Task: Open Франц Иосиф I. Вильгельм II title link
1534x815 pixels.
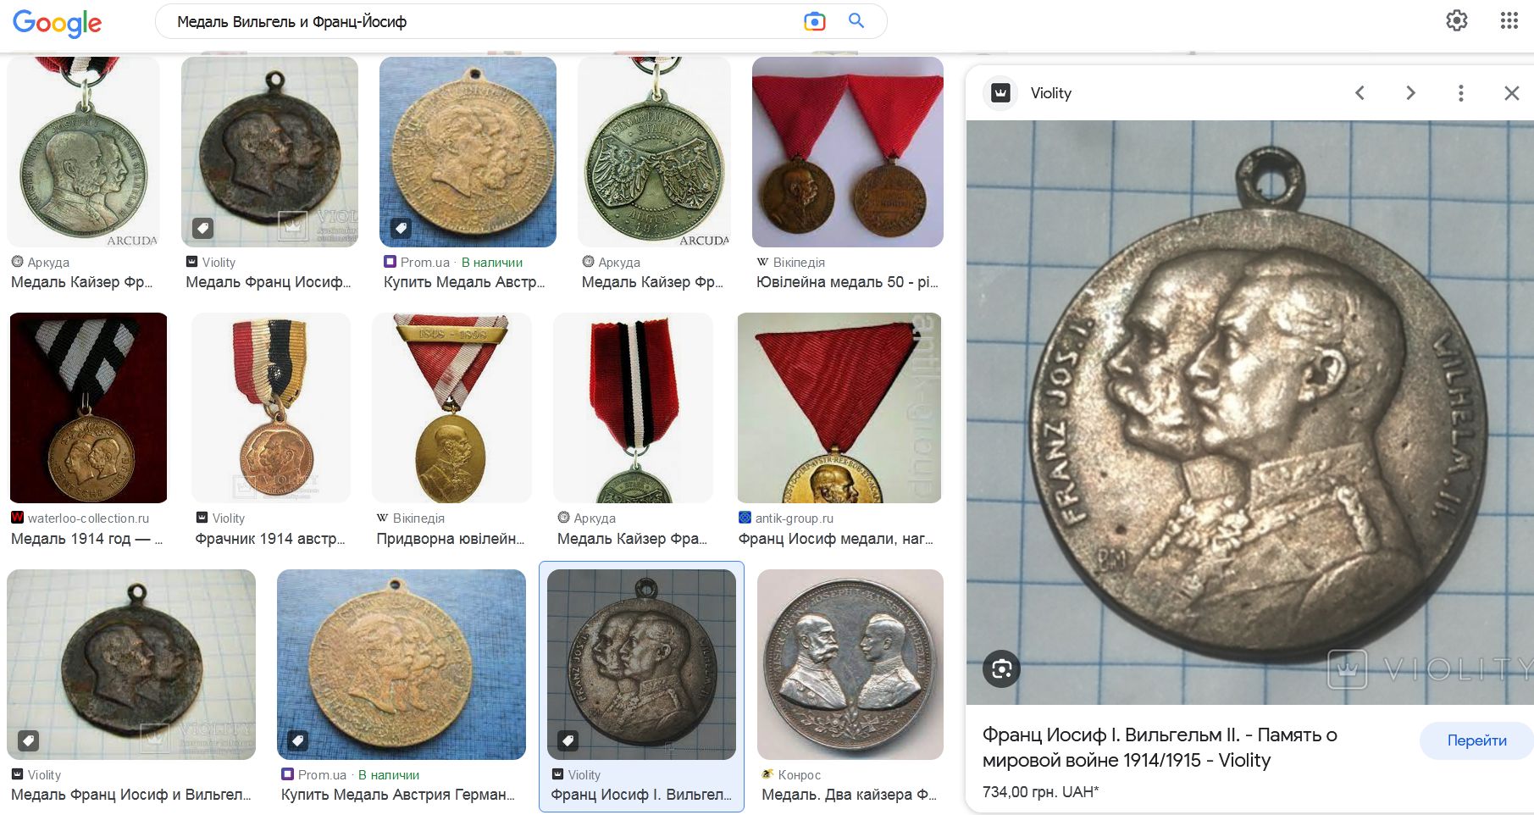Action: coord(1160,747)
